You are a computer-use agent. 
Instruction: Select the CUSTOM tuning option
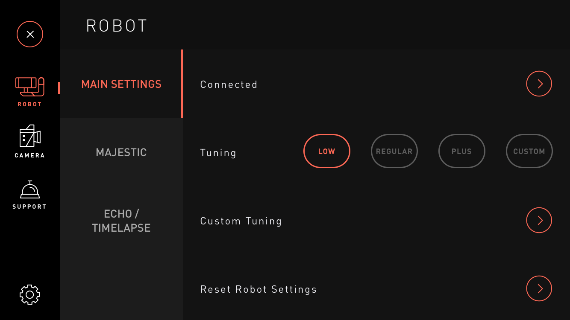click(529, 151)
